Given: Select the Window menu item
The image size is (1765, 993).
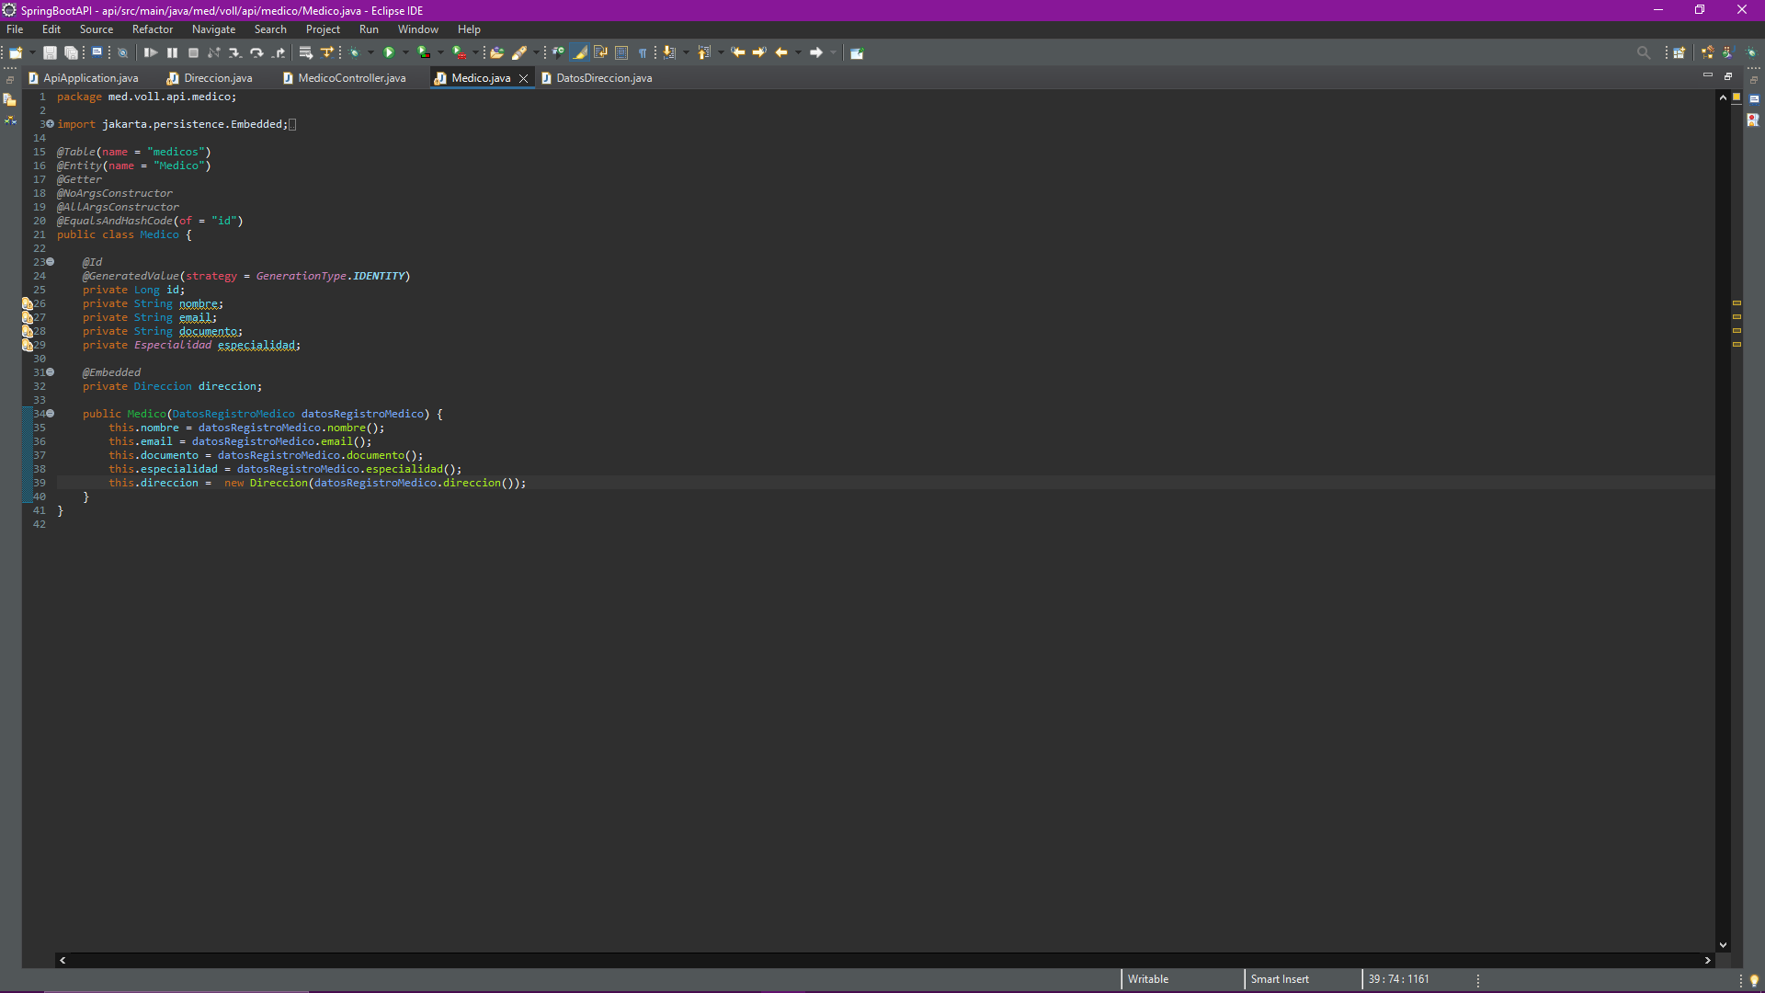Looking at the screenshot, I should [x=417, y=29].
